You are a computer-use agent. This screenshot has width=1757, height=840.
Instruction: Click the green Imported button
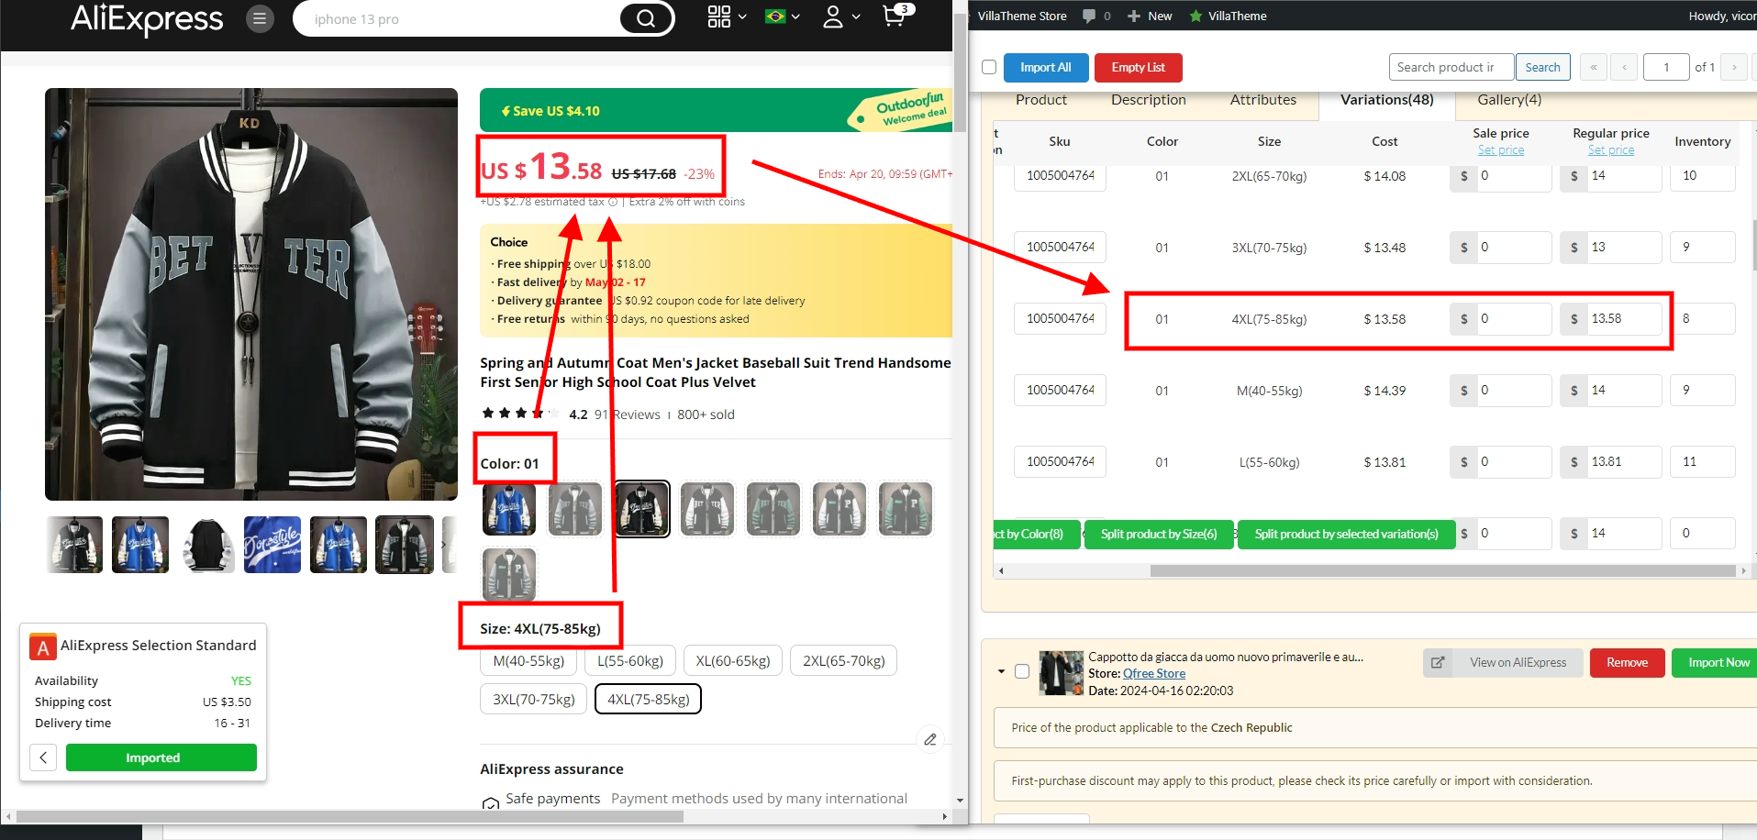[161, 757]
